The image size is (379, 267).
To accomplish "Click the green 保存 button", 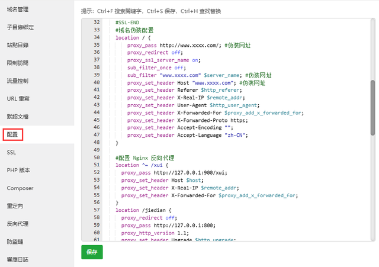I will click(92, 252).
